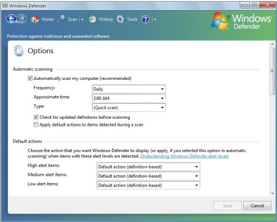Open the Type dropdown showing Quick scan
This screenshot has height=222, width=277.
pos(129,108)
